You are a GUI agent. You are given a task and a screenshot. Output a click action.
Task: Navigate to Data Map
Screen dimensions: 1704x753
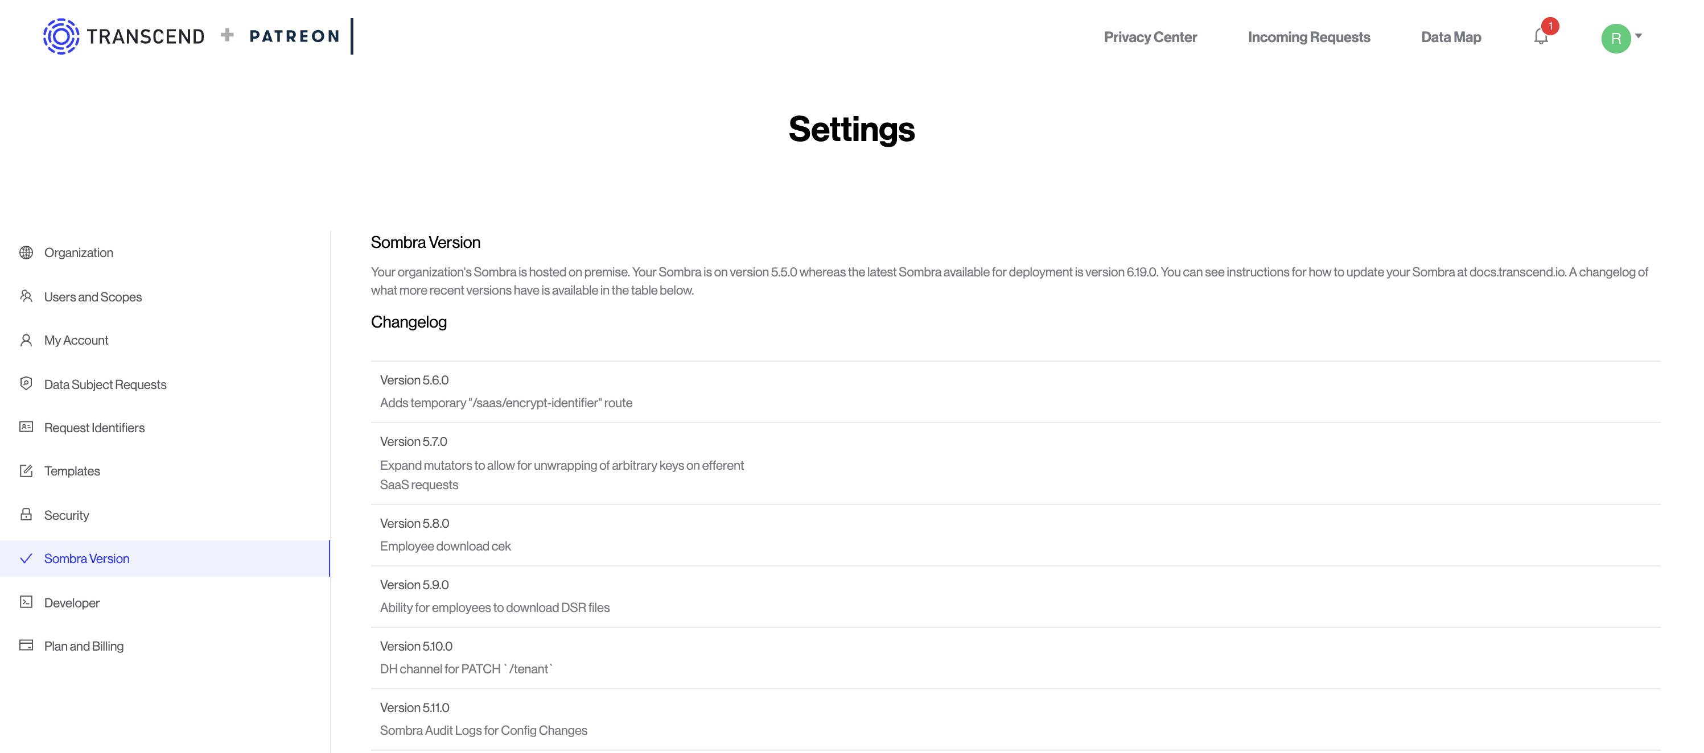(x=1451, y=37)
